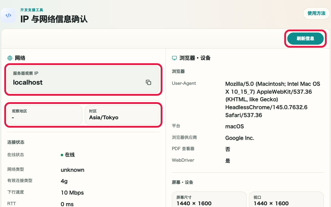Click the macOS platform value
This screenshot has width=331, height=207.
(234, 126)
